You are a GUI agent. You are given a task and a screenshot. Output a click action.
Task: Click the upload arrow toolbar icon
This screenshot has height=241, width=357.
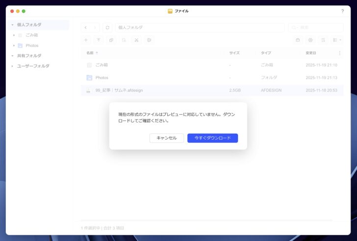[x=99, y=40]
